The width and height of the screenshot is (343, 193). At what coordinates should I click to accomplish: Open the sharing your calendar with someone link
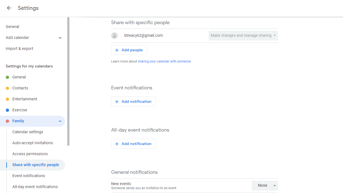click(x=164, y=61)
